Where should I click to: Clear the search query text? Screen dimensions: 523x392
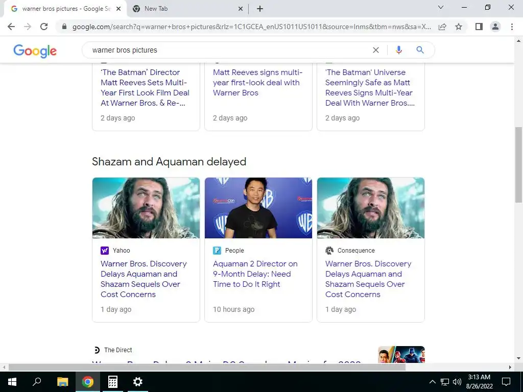[375, 50]
